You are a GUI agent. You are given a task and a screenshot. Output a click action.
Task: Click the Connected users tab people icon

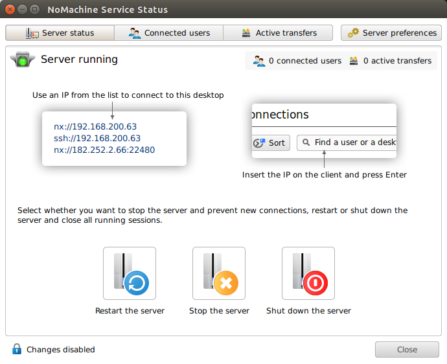coord(135,33)
